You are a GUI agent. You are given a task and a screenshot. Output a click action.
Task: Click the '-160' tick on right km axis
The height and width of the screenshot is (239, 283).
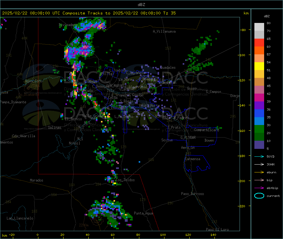[242, 131]
